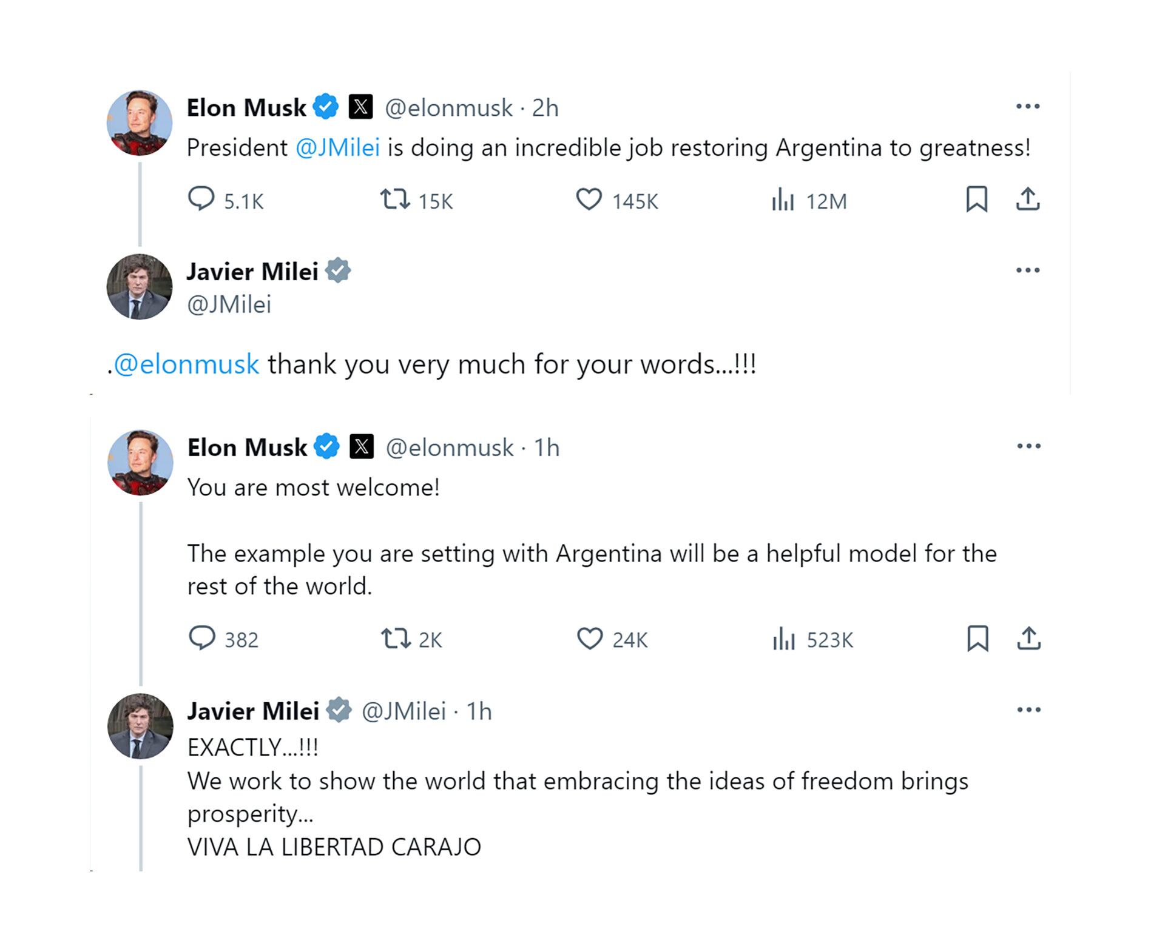
Task: Click the @elonmusk mention in Milei's reply
Action: [186, 365]
